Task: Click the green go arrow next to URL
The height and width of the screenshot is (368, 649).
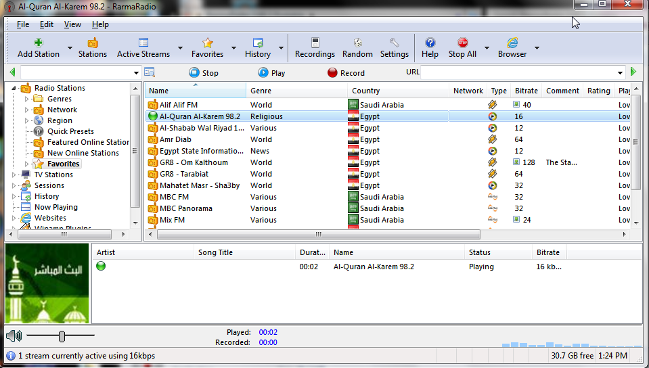Action: click(633, 72)
